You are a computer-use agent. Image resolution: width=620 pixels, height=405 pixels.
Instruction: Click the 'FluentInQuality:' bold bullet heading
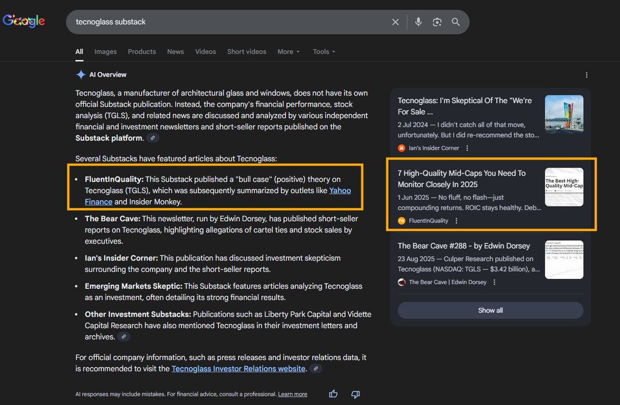coord(114,180)
